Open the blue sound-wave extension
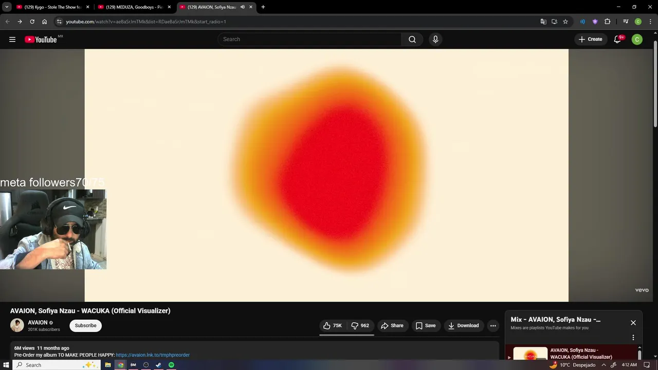This screenshot has height=370, width=658. pos(582,22)
